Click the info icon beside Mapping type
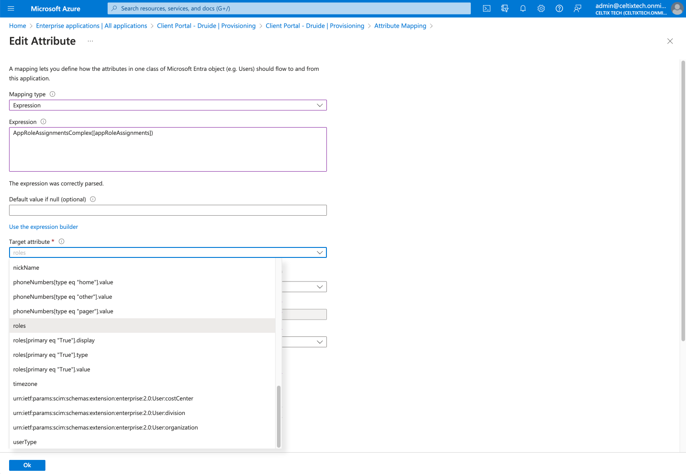The image size is (686, 474). 52,94
